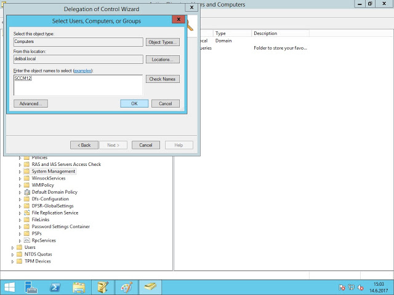Click the Default Domain Policy icon
This screenshot has height=295, width=394.
point(26,192)
